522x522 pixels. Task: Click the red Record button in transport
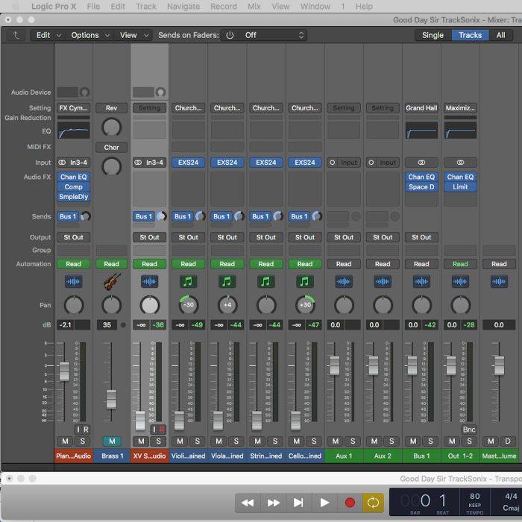point(350,503)
